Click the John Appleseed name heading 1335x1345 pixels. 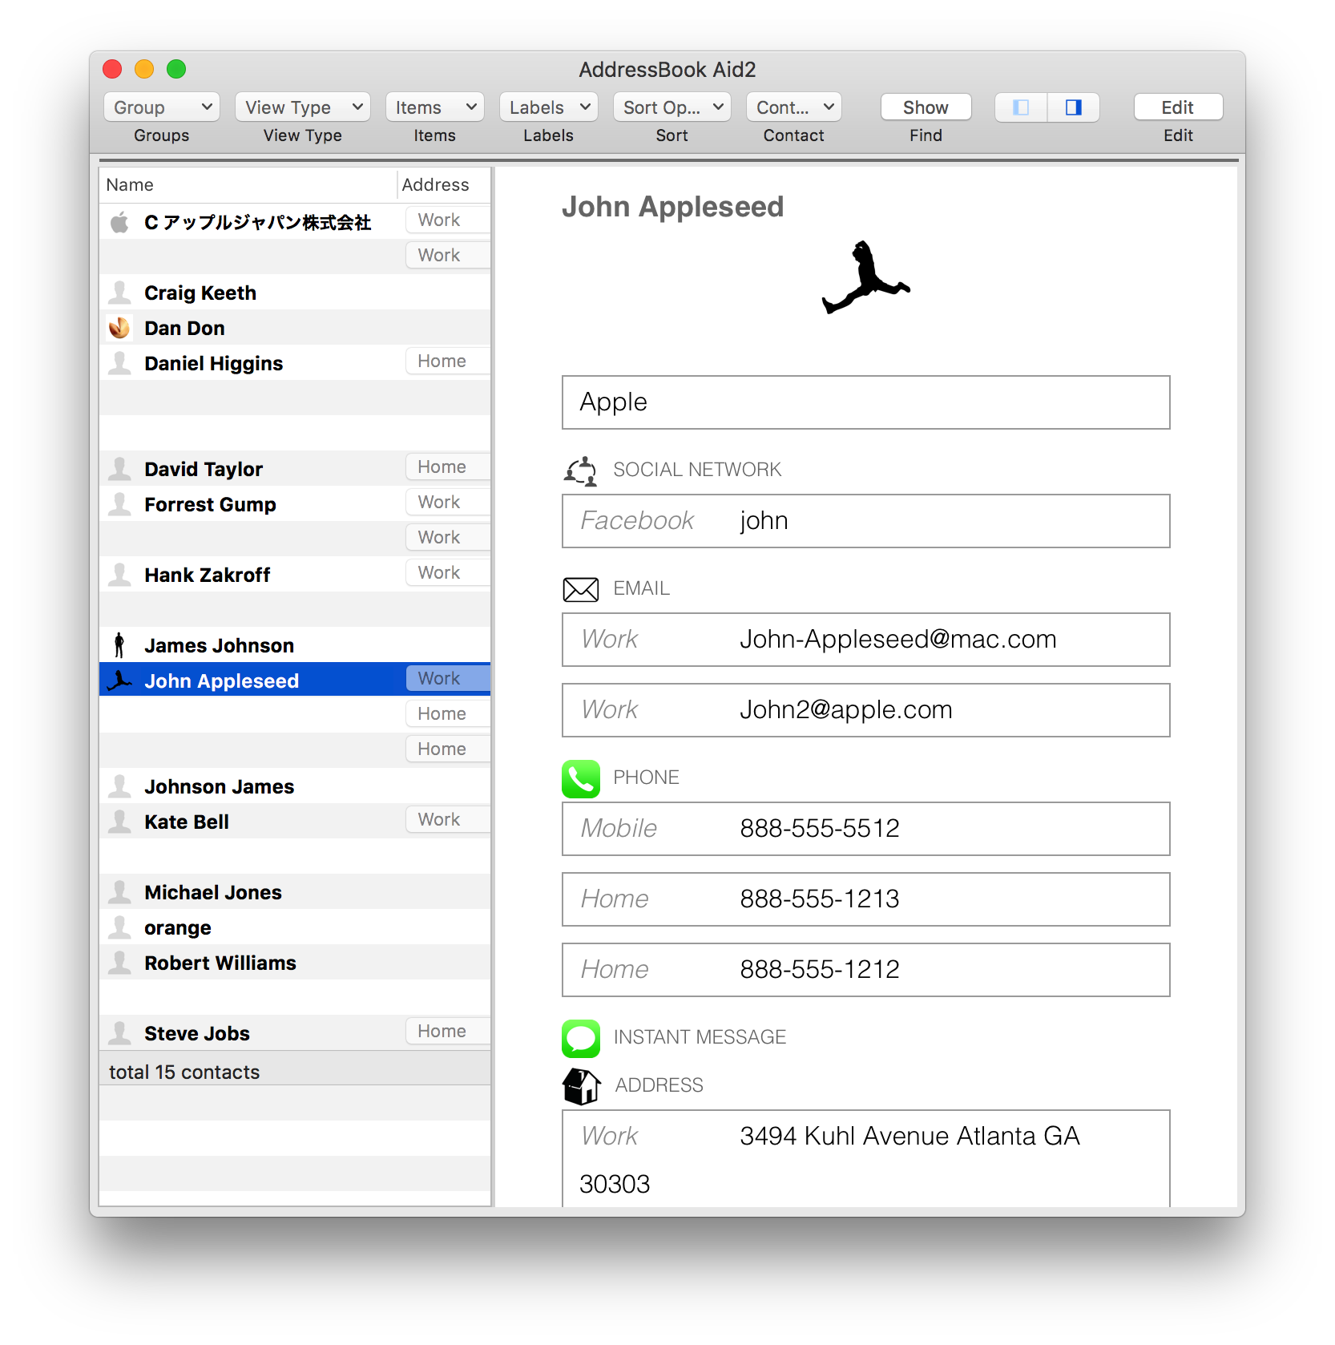coord(672,207)
